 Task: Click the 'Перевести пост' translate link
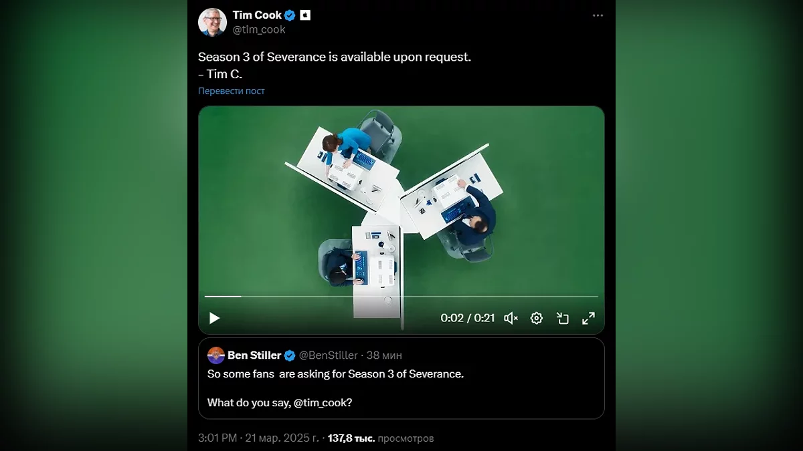[232, 91]
